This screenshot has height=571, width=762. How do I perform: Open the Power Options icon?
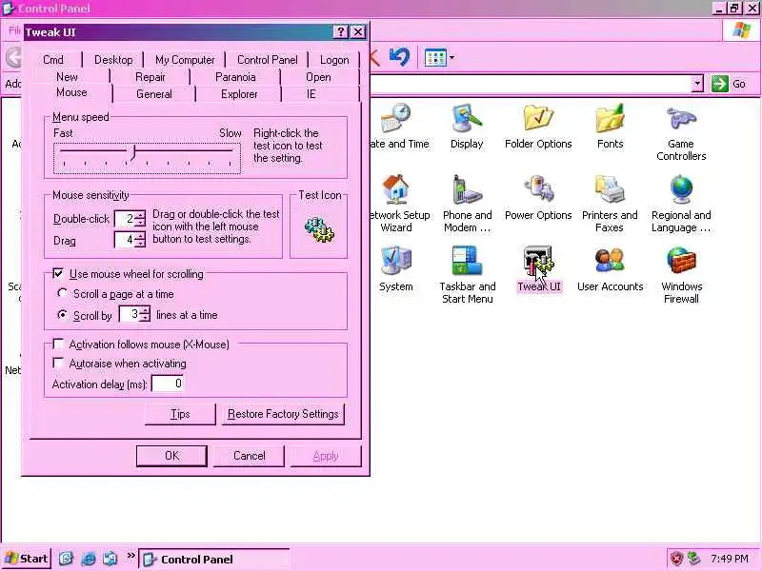click(538, 189)
